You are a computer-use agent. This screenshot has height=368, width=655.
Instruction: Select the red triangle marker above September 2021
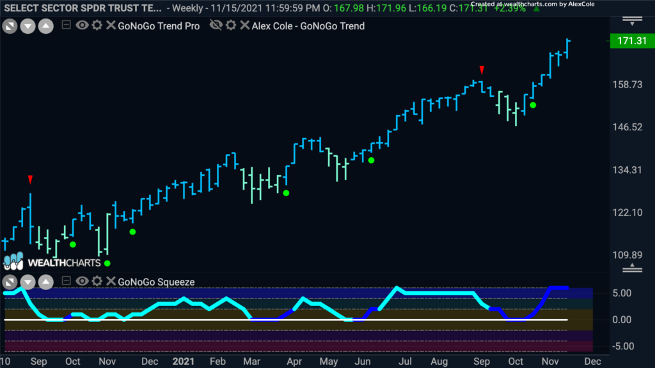(x=482, y=70)
